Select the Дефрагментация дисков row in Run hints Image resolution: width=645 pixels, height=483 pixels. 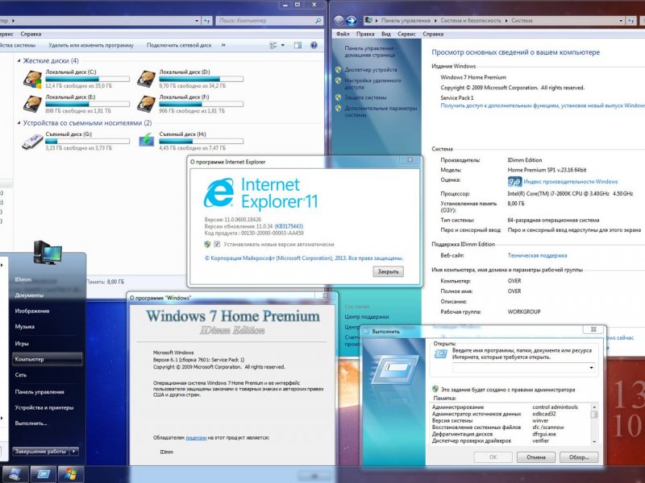(510, 434)
